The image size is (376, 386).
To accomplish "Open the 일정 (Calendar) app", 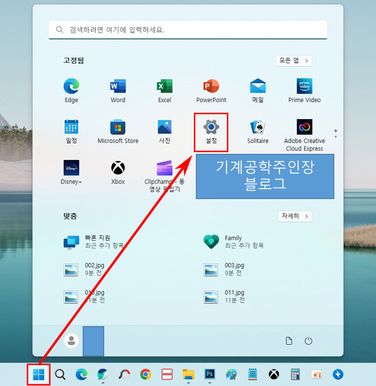I will point(71,131).
